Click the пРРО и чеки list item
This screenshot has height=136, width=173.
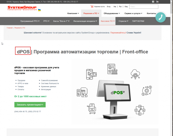23,83
